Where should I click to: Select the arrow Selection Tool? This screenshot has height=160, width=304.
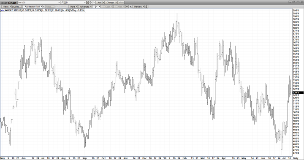click(33, 7)
